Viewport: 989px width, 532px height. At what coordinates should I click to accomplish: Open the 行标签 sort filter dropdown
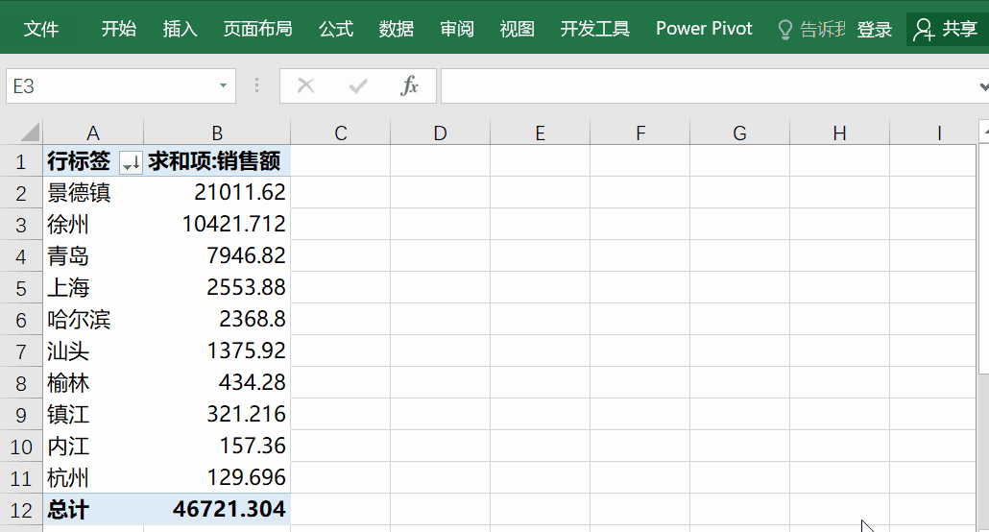pos(132,162)
